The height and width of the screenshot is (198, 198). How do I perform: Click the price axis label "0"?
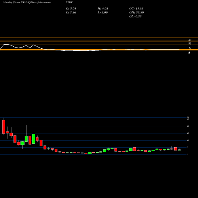click(x=187, y=154)
